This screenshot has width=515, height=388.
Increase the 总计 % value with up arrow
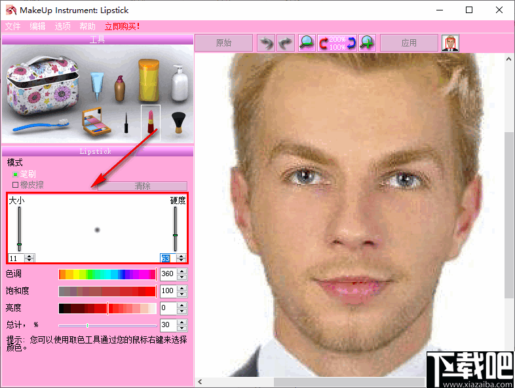pos(182,322)
